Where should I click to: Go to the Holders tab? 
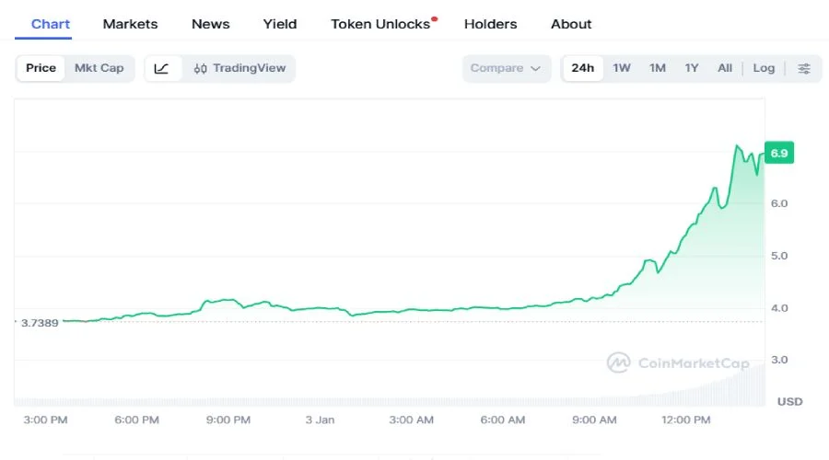click(x=490, y=24)
